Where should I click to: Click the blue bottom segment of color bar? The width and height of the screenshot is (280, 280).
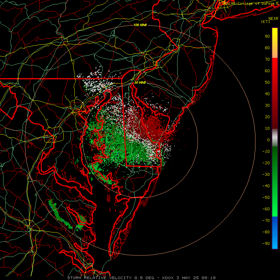275,233
